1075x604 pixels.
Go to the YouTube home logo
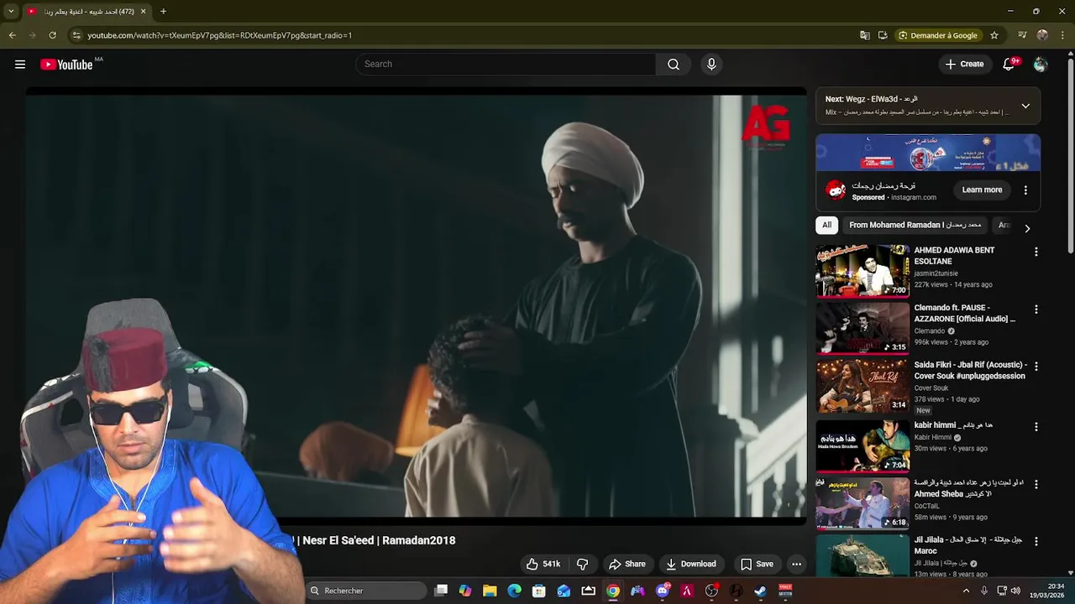[66, 65]
